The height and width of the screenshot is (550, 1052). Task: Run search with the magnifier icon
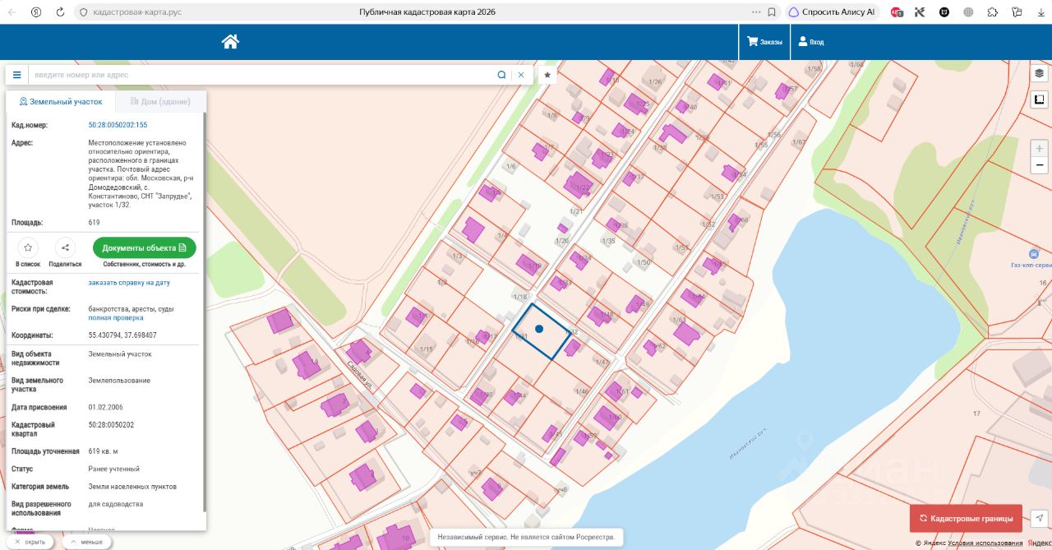point(501,75)
